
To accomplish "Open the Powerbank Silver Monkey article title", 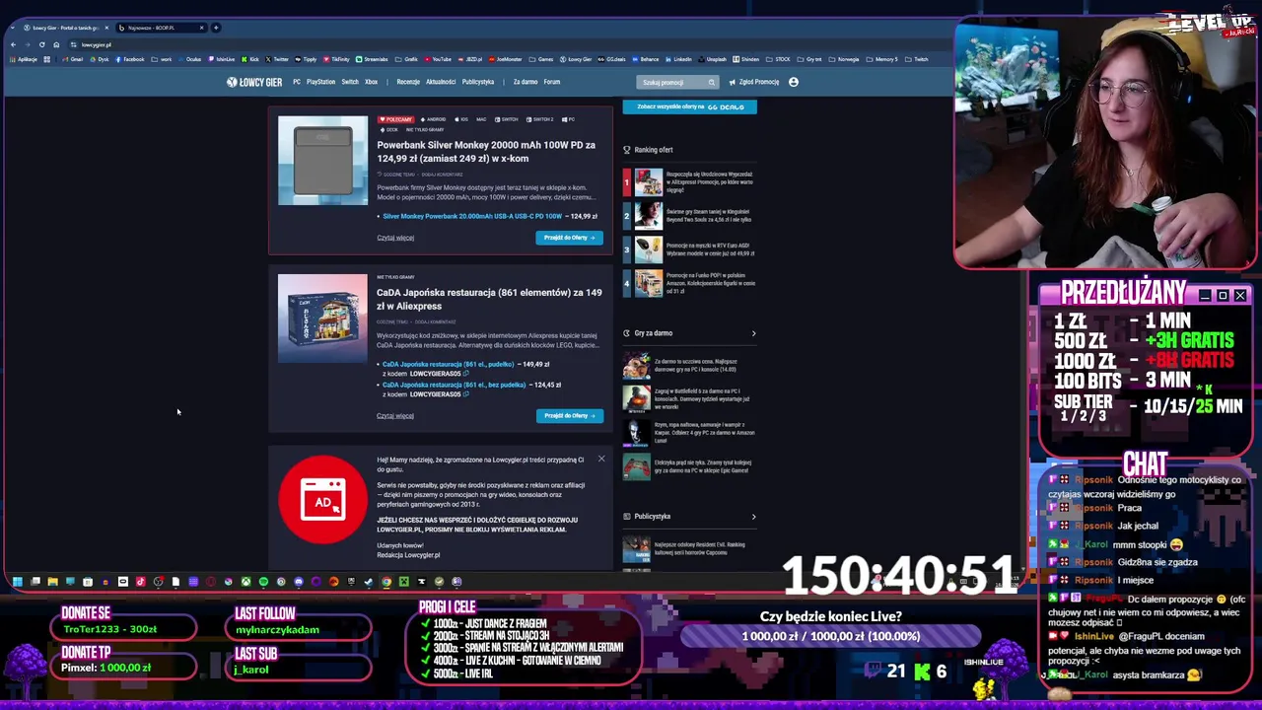I will 486,151.
